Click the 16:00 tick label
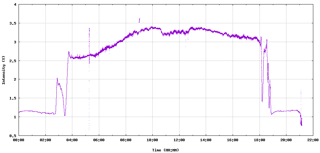This screenshot has height=153, width=320. [232, 140]
